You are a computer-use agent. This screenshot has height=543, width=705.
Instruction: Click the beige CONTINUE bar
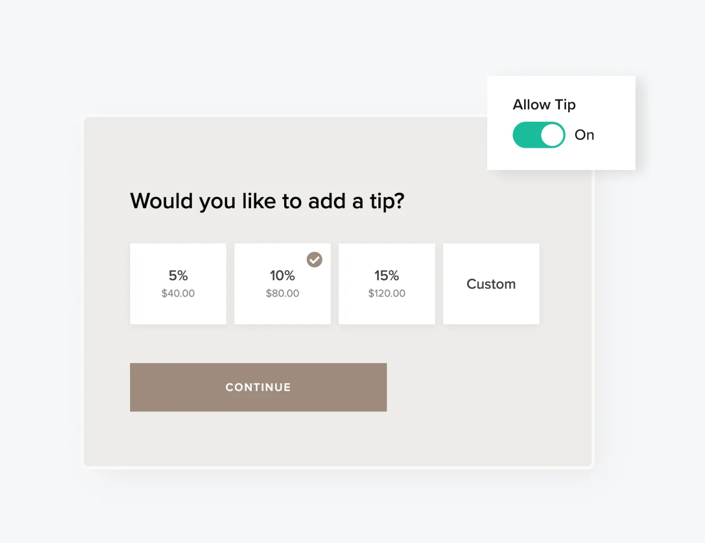point(258,387)
